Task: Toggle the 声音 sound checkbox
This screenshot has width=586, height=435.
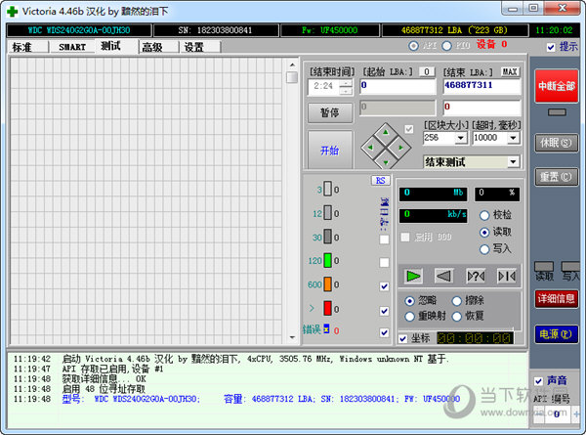Action: click(539, 380)
